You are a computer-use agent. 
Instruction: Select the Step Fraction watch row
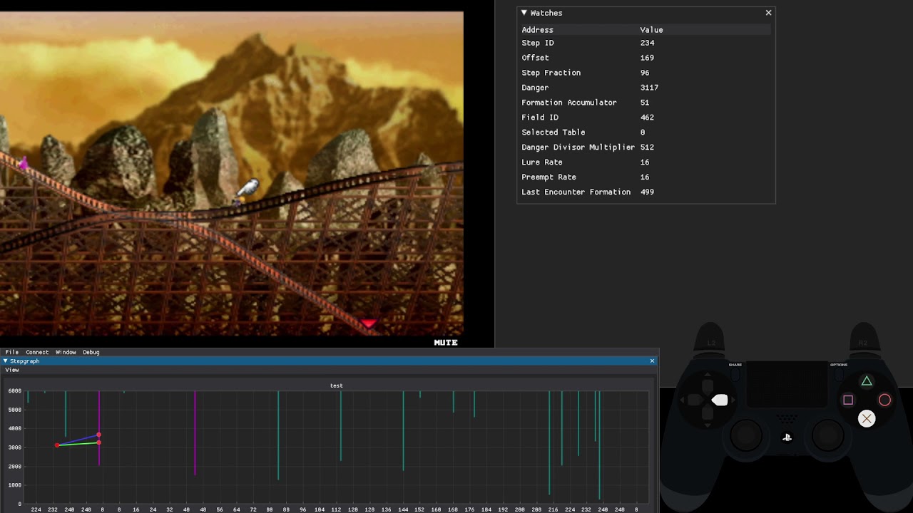click(x=646, y=73)
